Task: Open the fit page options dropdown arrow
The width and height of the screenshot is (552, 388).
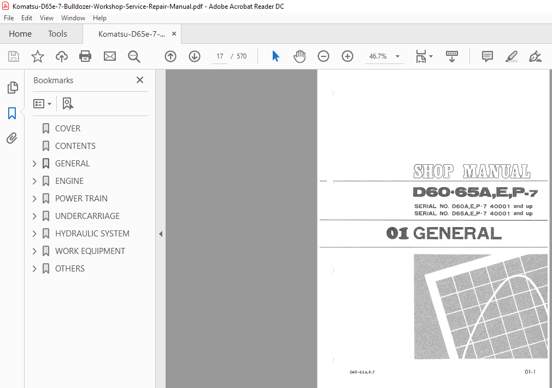Action: click(x=431, y=56)
